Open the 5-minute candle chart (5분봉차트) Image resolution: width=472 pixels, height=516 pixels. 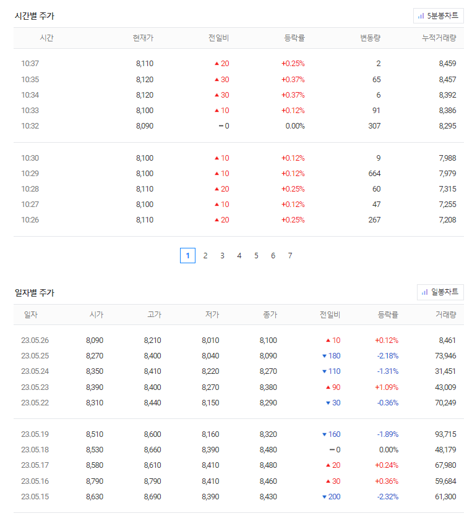coord(439,15)
